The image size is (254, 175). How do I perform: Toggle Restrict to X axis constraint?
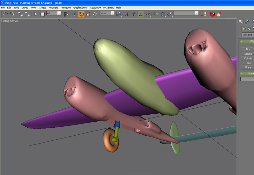coord(127,14)
